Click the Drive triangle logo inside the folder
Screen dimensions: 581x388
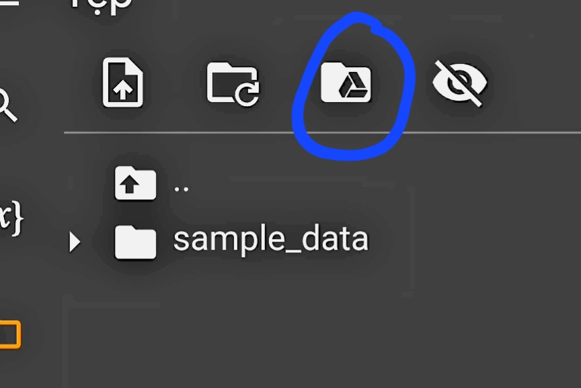point(353,86)
